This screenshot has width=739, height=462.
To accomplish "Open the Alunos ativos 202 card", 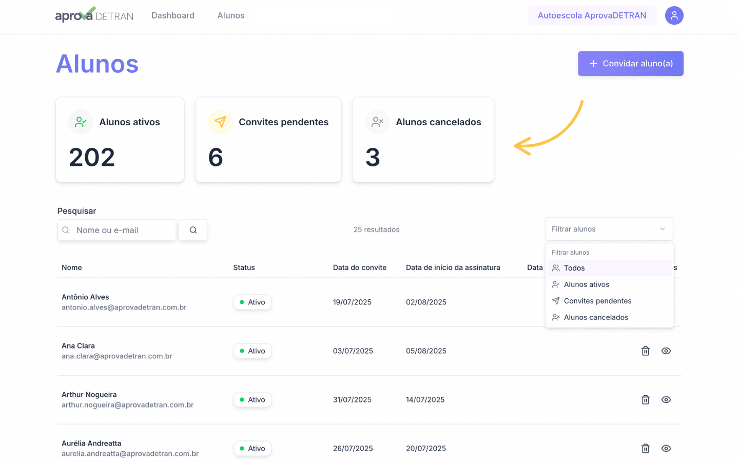I will pos(120,140).
